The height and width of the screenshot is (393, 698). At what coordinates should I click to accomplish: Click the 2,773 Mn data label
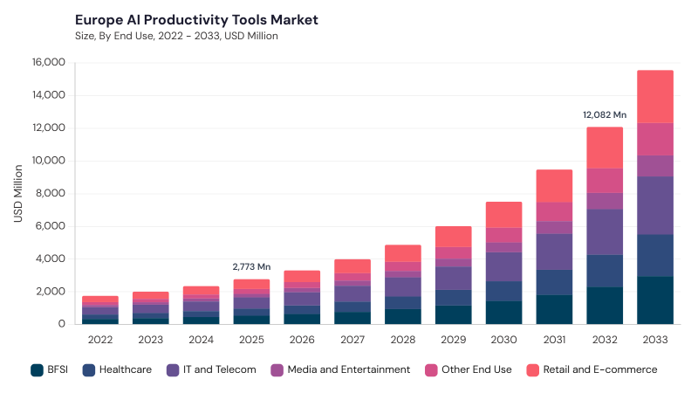pos(251,267)
